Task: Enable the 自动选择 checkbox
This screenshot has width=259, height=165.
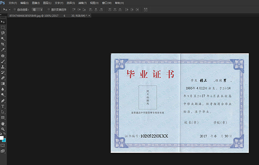Action: [15, 10]
